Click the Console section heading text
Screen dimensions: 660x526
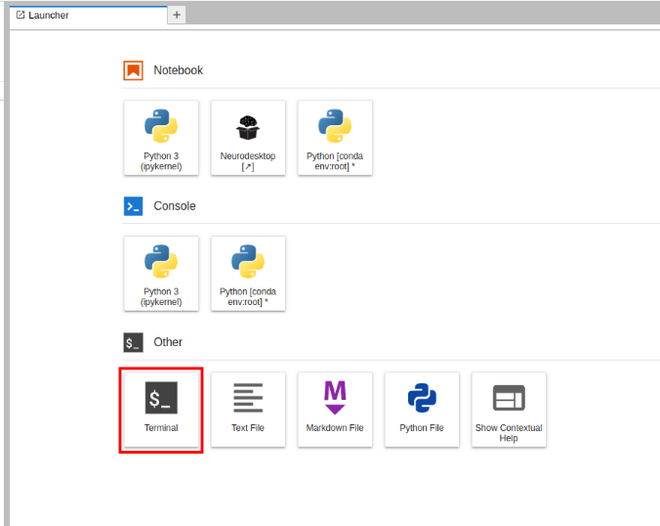(x=175, y=206)
